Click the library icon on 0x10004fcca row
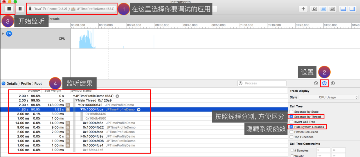Viewport: 360px width, 157px height. click(x=68, y=110)
